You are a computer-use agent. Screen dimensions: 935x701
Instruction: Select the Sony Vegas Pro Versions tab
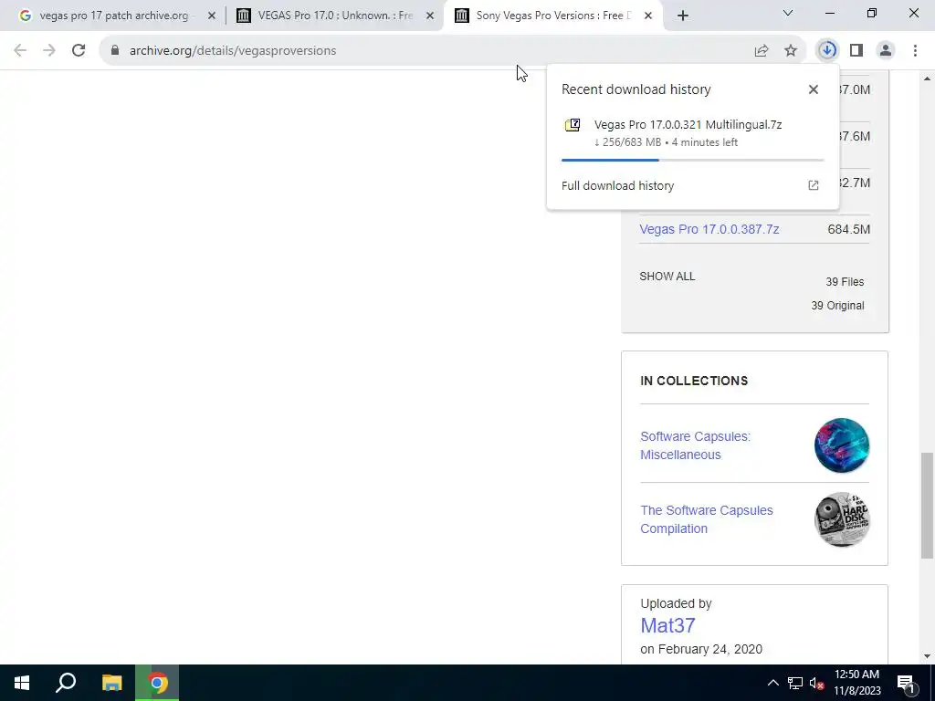tap(553, 16)
